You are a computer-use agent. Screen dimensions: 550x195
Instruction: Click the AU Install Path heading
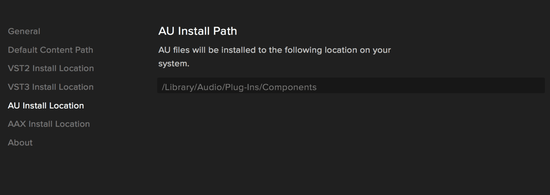pos(198,31)
